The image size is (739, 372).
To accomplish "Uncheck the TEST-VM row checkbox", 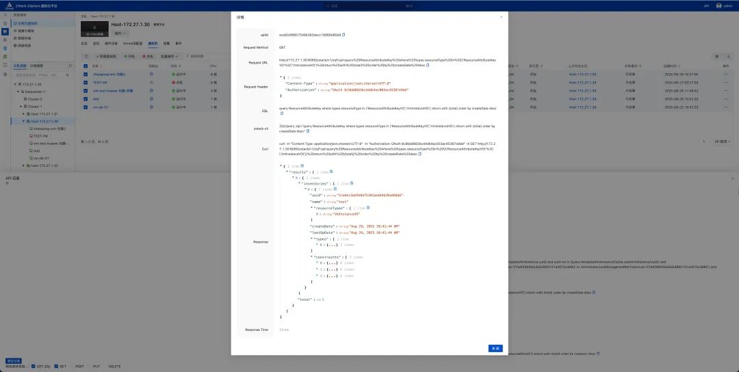I will pos(86,83).
